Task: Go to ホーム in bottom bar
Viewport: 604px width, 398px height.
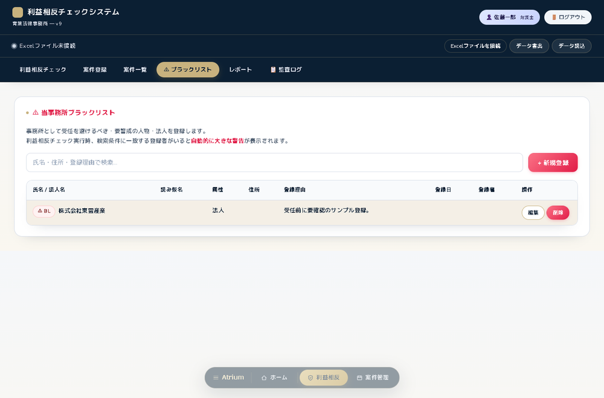Action: [274, 377]
